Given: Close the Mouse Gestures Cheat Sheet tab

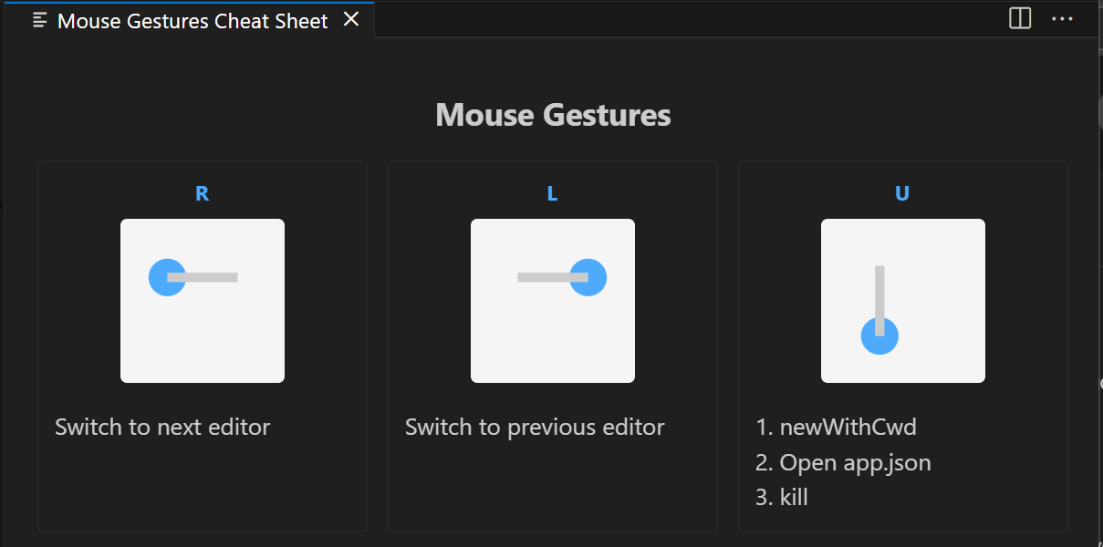Looking at the screenshot, I should 351,20.
